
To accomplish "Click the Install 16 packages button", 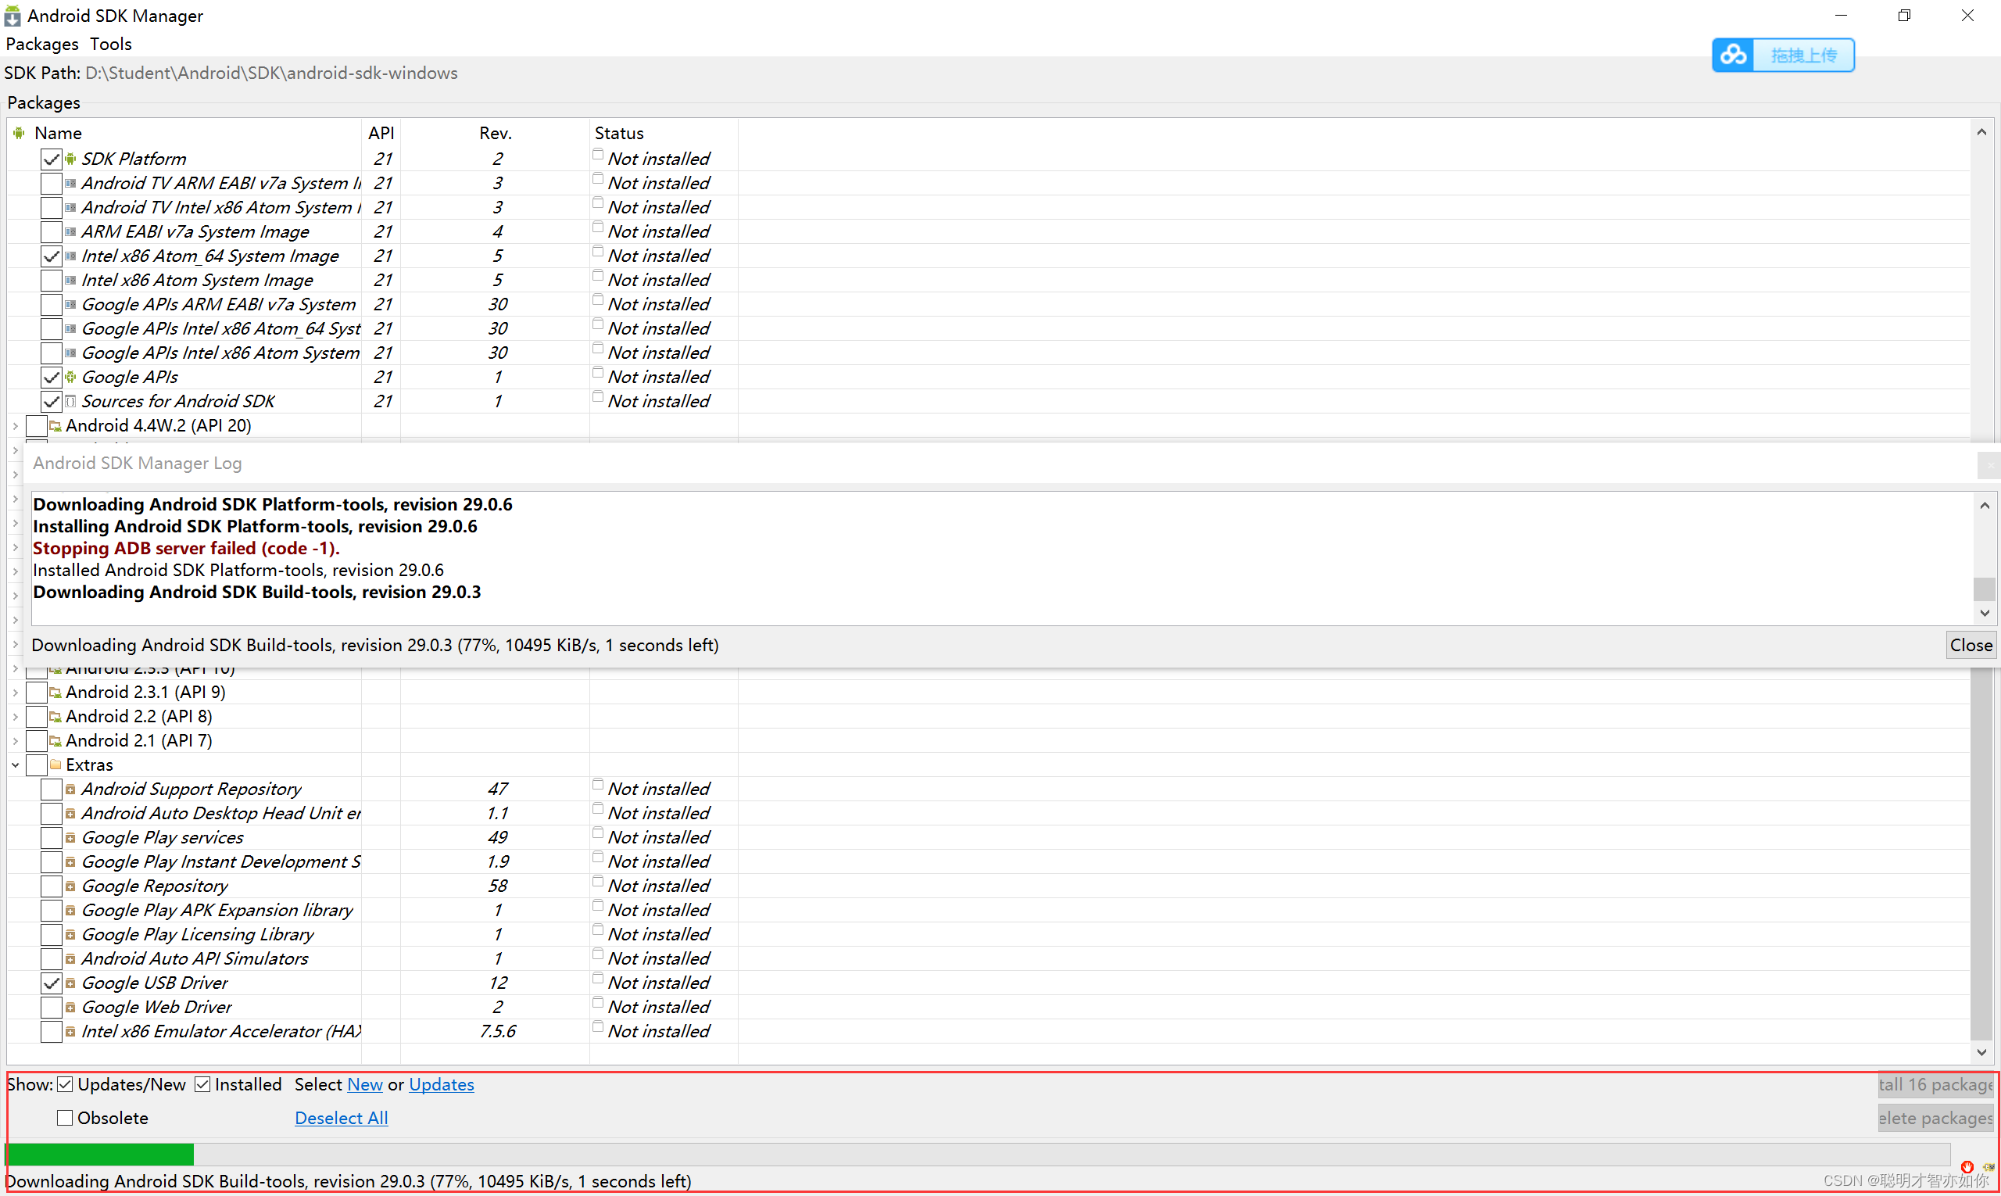I will click(x=1935, y=1085).
